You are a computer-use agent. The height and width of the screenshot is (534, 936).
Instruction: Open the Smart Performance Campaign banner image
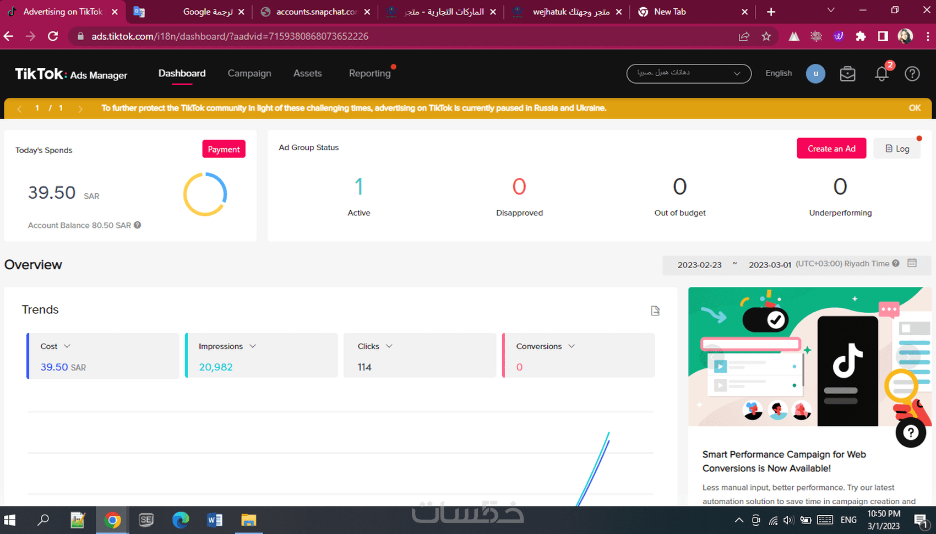click(x=810, y=357)
